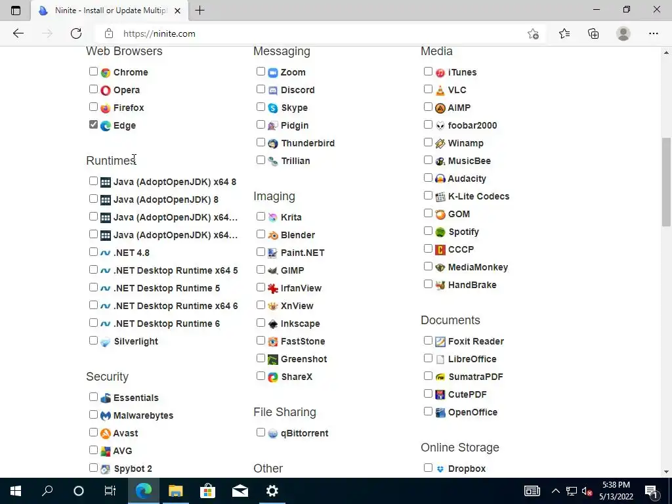
Task: Click the Chrome icon in Web Browsers
Action: [106, 72]
